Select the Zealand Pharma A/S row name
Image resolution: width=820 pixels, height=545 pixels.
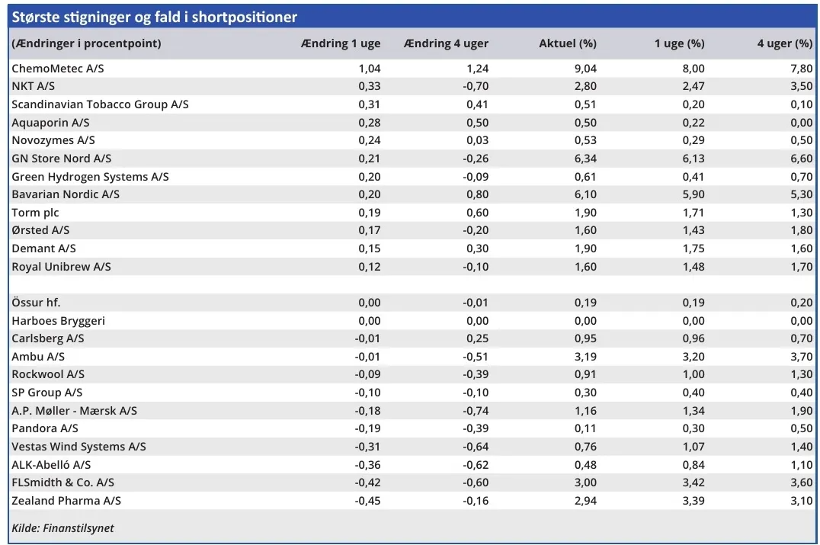66,501
